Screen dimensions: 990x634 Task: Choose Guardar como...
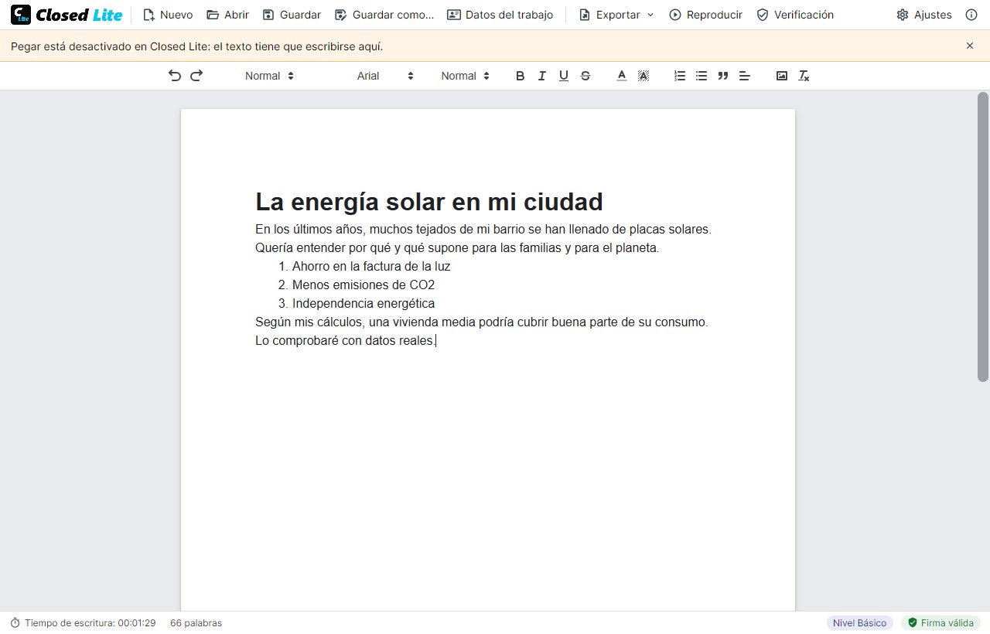pos(384,15)
